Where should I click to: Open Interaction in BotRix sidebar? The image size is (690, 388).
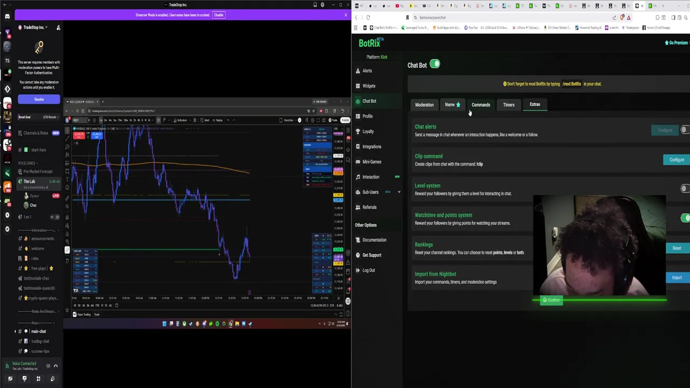click(x=370, y=177)
